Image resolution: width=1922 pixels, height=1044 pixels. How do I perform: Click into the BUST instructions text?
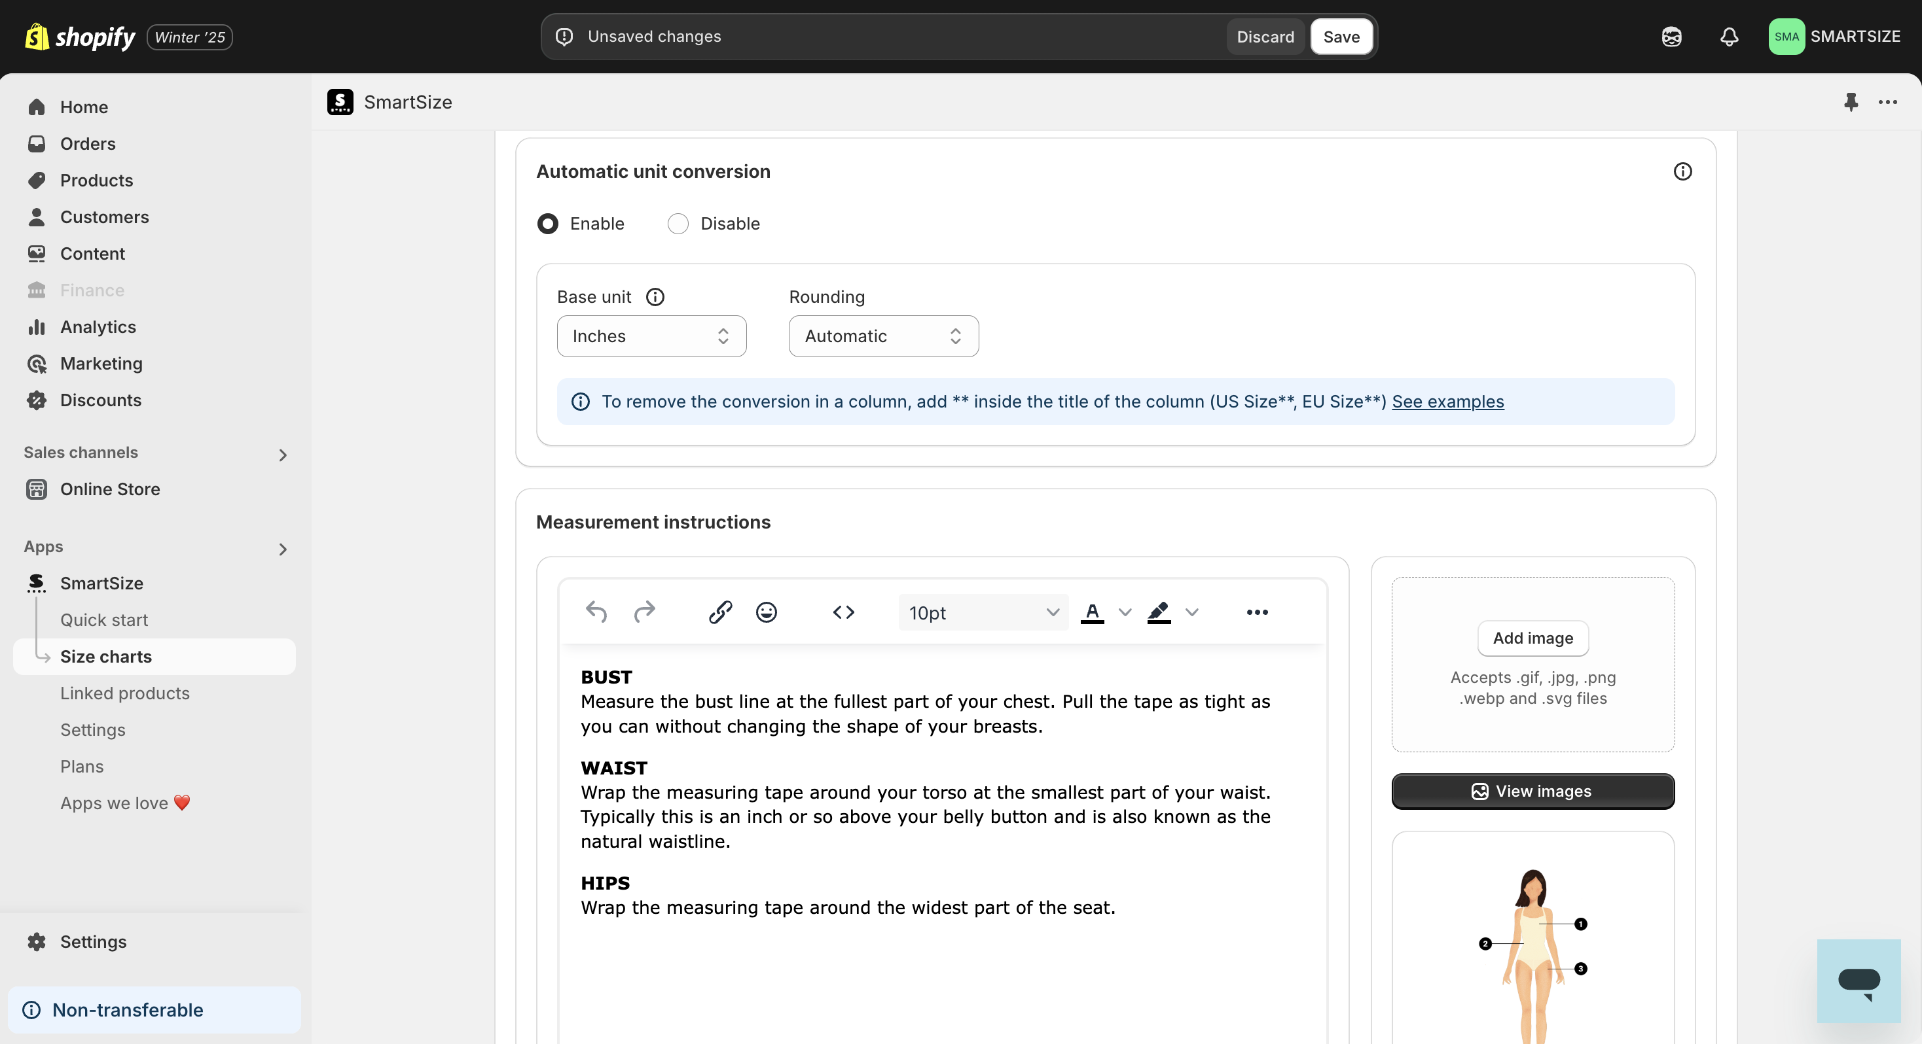click(925, 714)
